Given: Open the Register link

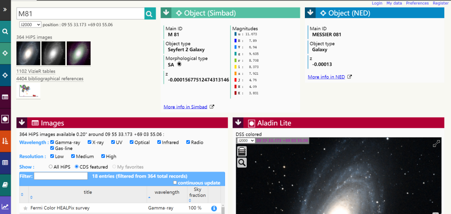Looking at the screenshot, I should pyautogui.click(x=441, y=3).
